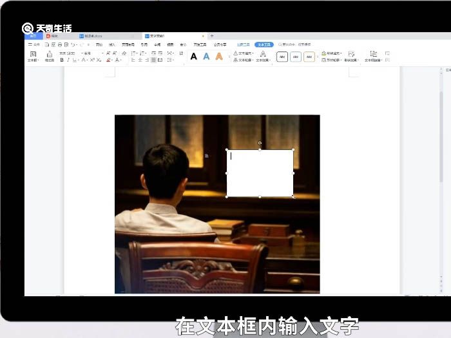Viewport: 451px width, 338px height.
Task: Click the undo arrow icon
Action: tap(73, 44)
